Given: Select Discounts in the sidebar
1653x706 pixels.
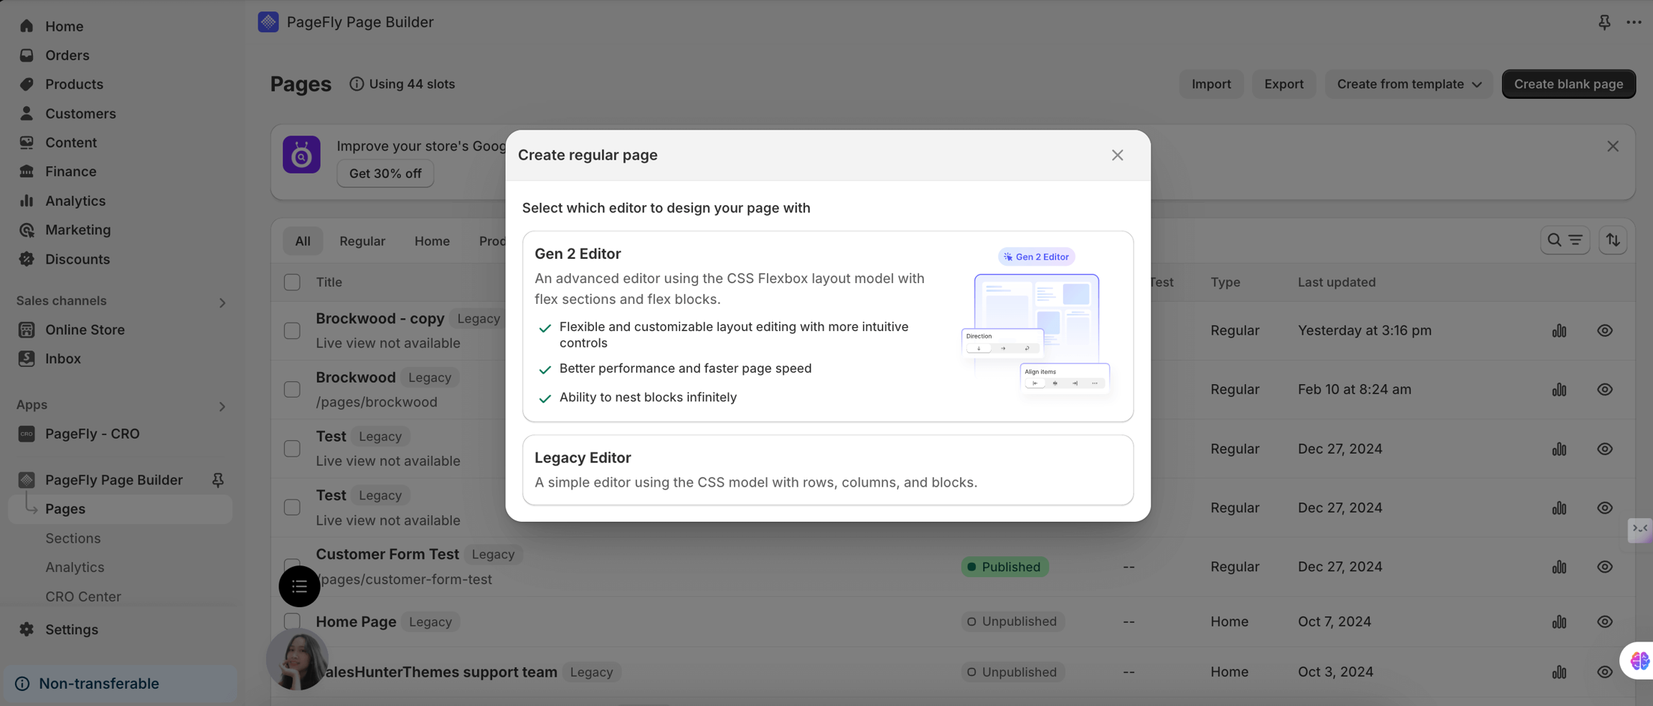Looking at the screenshot, I should 77,259.
